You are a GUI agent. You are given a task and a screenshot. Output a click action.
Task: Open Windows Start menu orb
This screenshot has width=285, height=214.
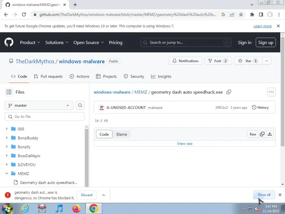(x=7, y=208)
